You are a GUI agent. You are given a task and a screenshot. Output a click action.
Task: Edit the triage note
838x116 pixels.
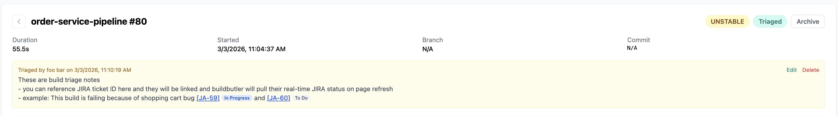click(791, 70)
